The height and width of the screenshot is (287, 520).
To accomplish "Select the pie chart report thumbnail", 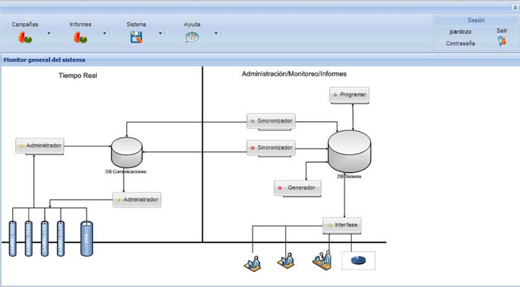I will (358, 260).
